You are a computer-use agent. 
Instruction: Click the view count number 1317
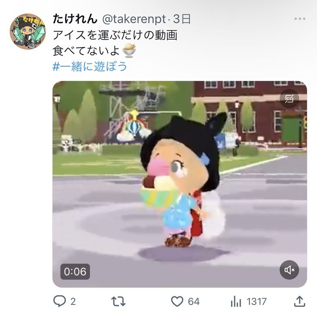pos(257,302)
